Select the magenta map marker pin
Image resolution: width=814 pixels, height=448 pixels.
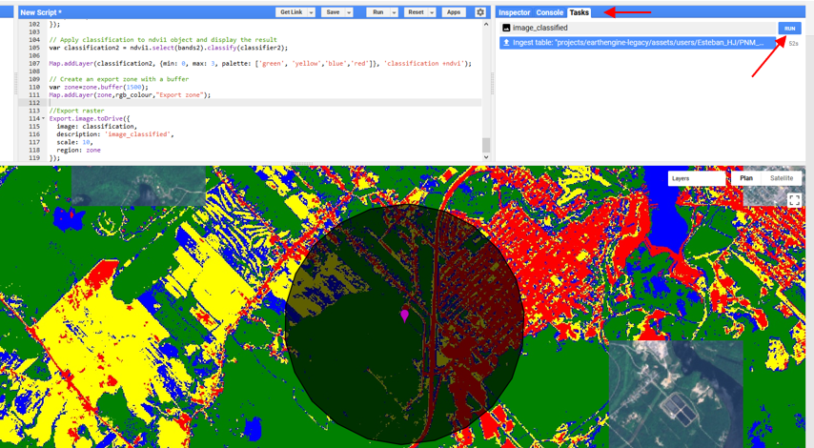[404, 315]
